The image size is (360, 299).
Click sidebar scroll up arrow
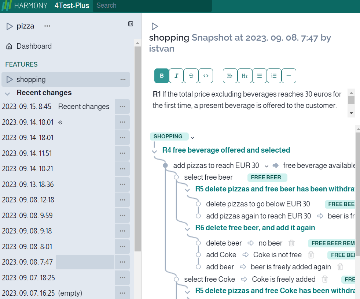137,43
